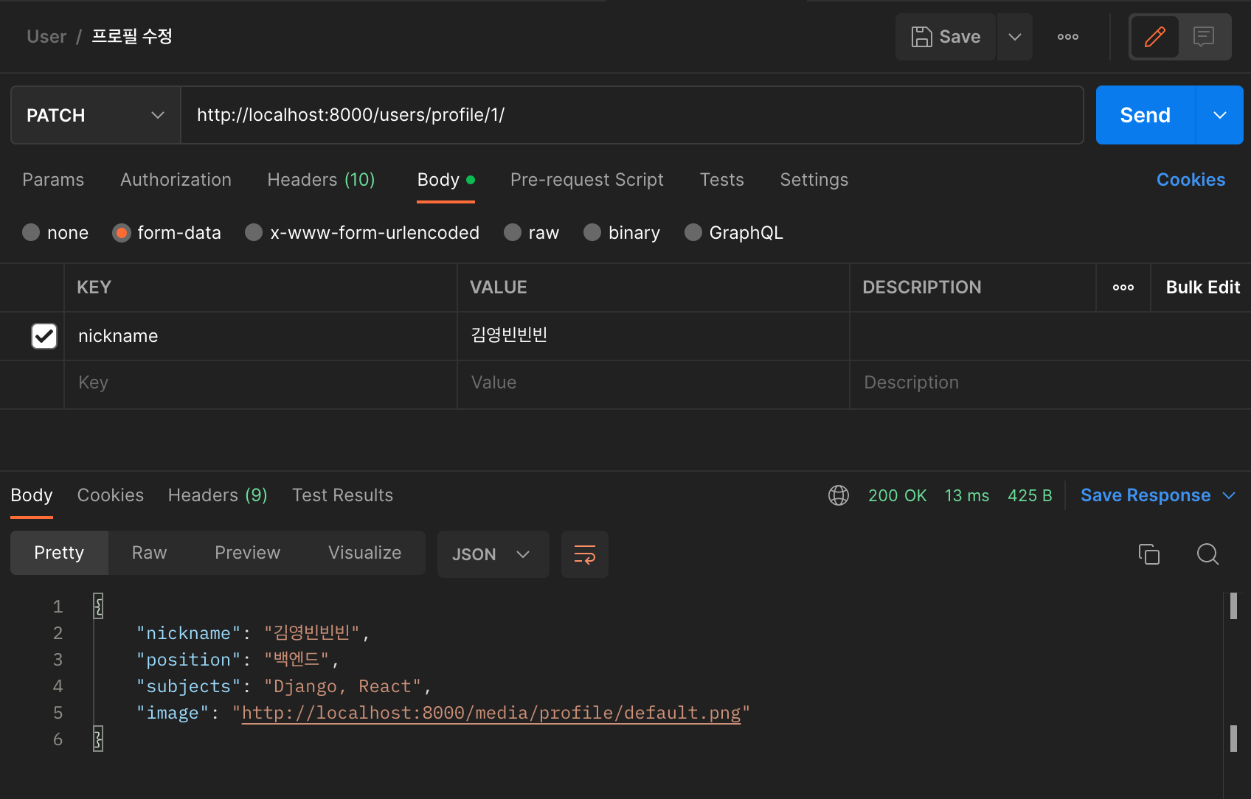Switch response view to Preview
1251x799 pixels.
(247, 553)
